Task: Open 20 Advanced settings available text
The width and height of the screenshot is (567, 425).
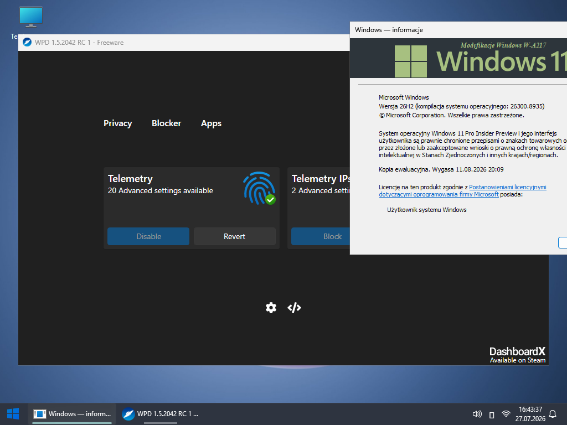Action: [161, 190]
